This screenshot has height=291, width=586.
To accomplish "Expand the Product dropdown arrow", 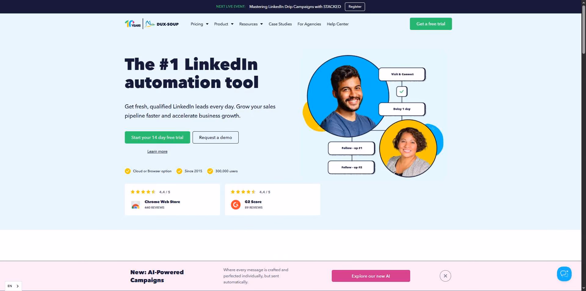I will coord(232,24).
